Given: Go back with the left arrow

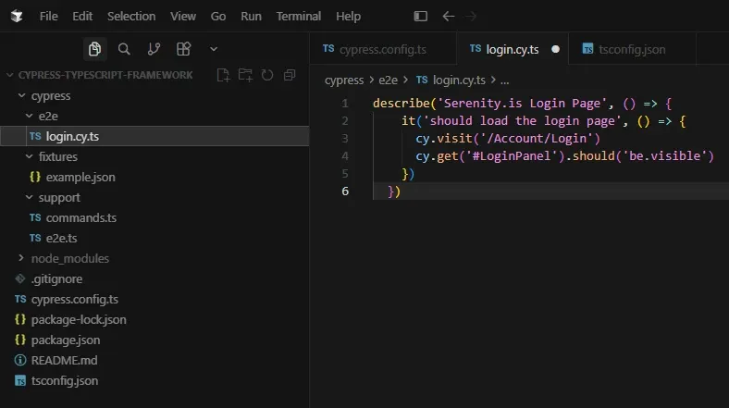Looking at the screenshot, I should (x=448, y=17).
